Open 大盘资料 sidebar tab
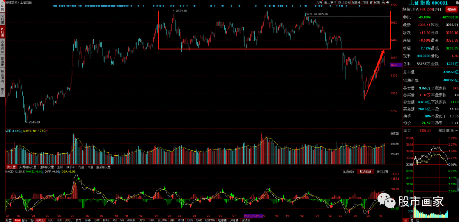 tap(2, 47)
